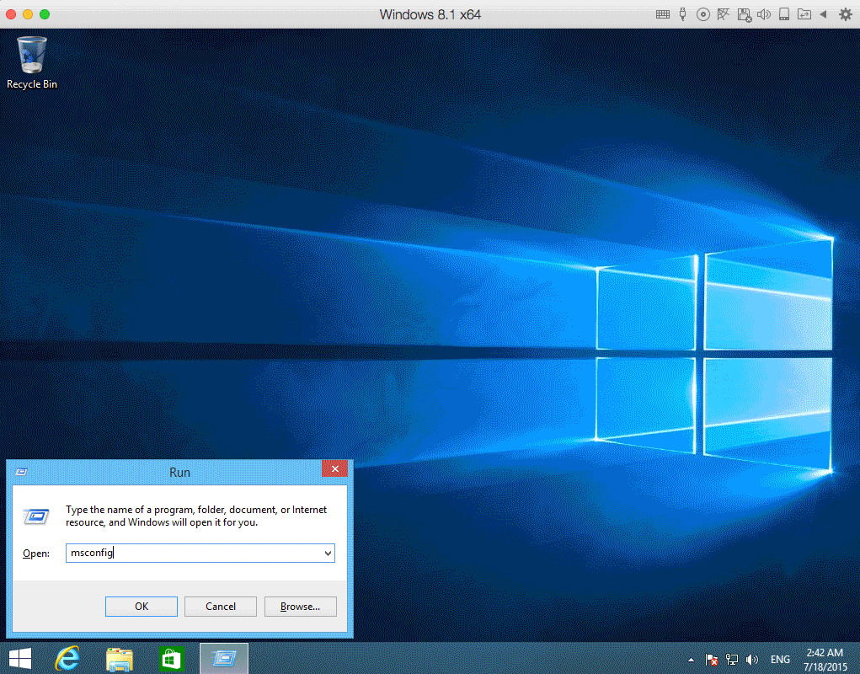This screenshot has width=860, height=674.
Task: Switch the ENG input language indicator
Action: pyautogui.click(x=780, y=660)
